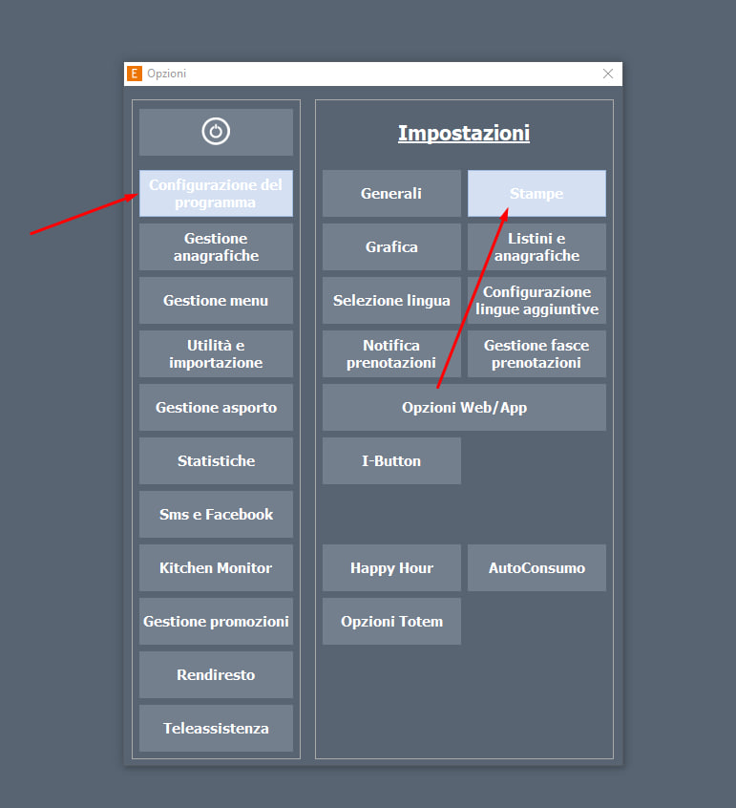Choose Selezione lingua
Screen dimensions: 736x808
[x=391, y=301]
